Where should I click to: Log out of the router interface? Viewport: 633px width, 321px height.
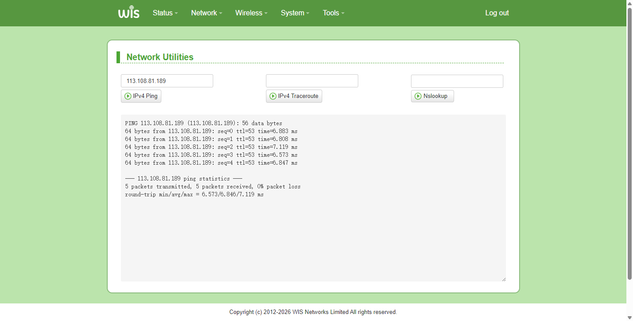point(497,13)
